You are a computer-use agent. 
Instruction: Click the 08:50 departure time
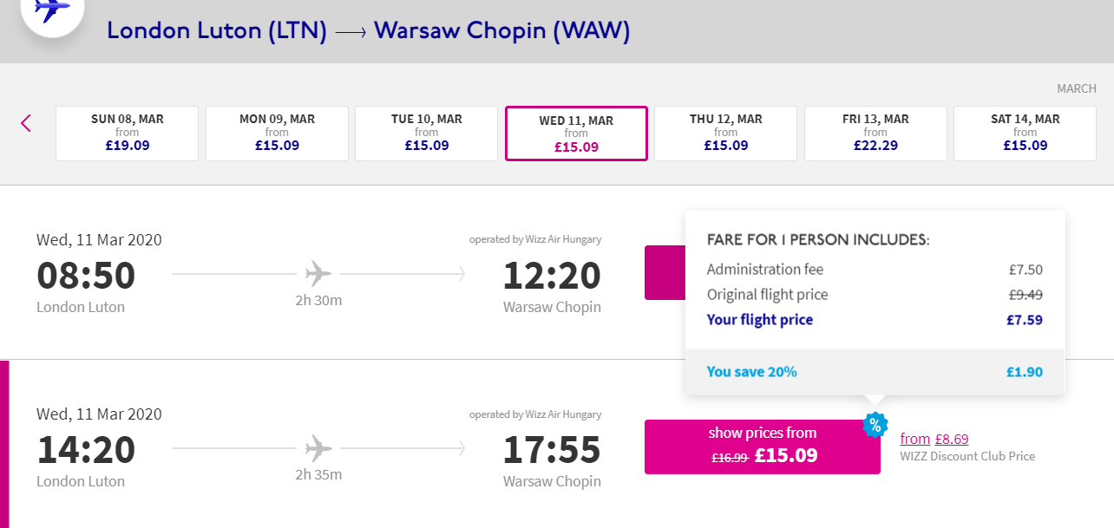pyautogui.click(x=86, y=275)
